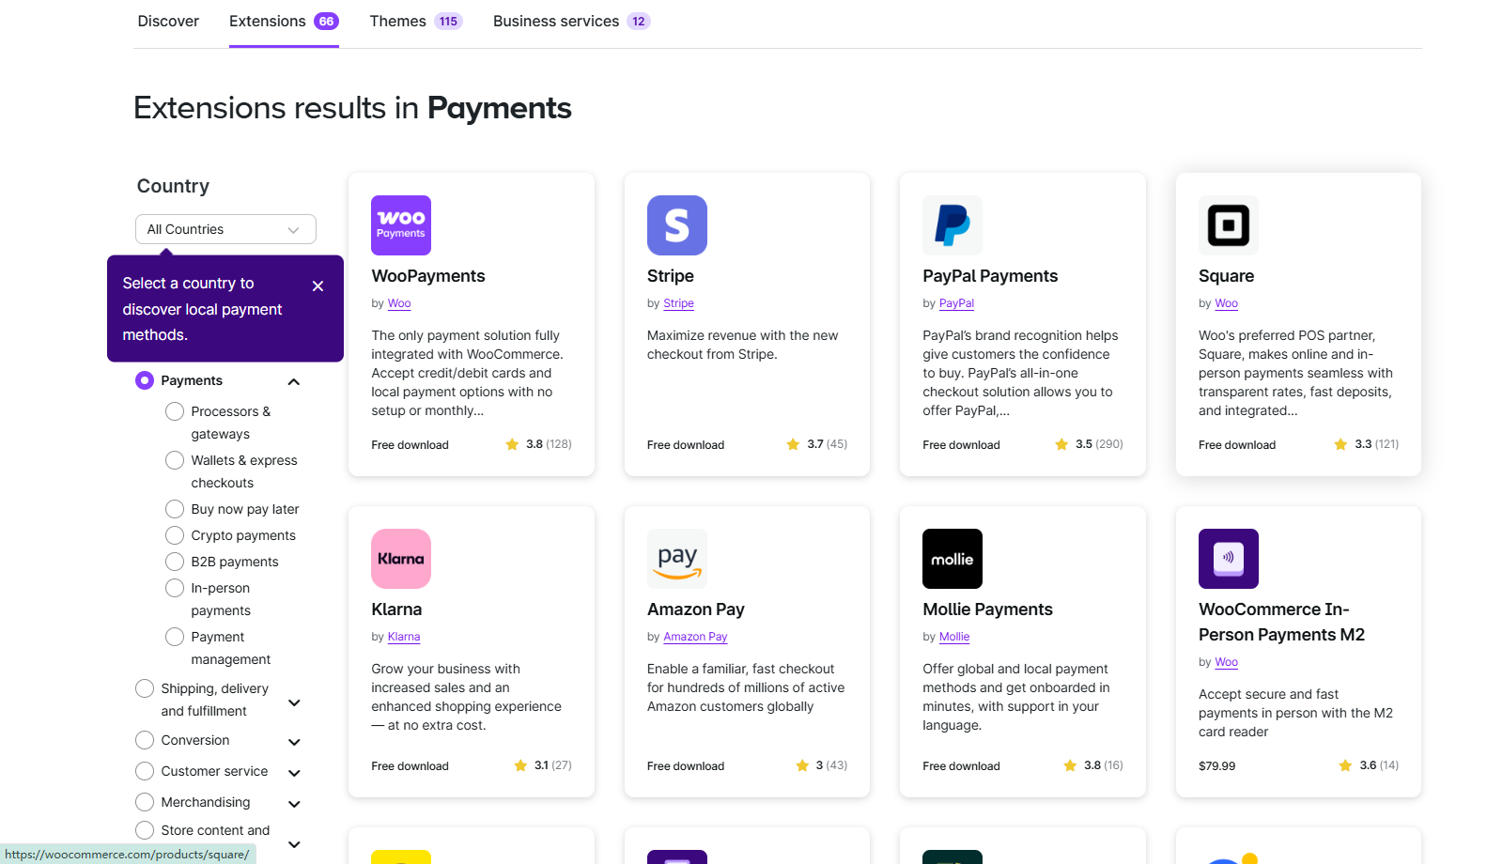Open the Klarna developer link
The width and height of the screenshot is (1487, 864).
[x=403, y=636]
